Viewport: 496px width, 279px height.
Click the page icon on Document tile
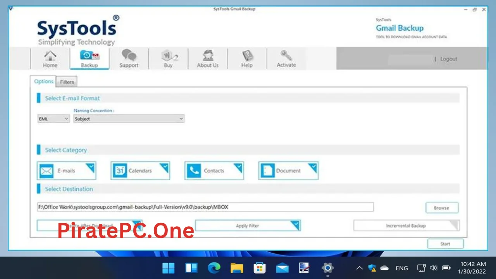click(267, 171)
